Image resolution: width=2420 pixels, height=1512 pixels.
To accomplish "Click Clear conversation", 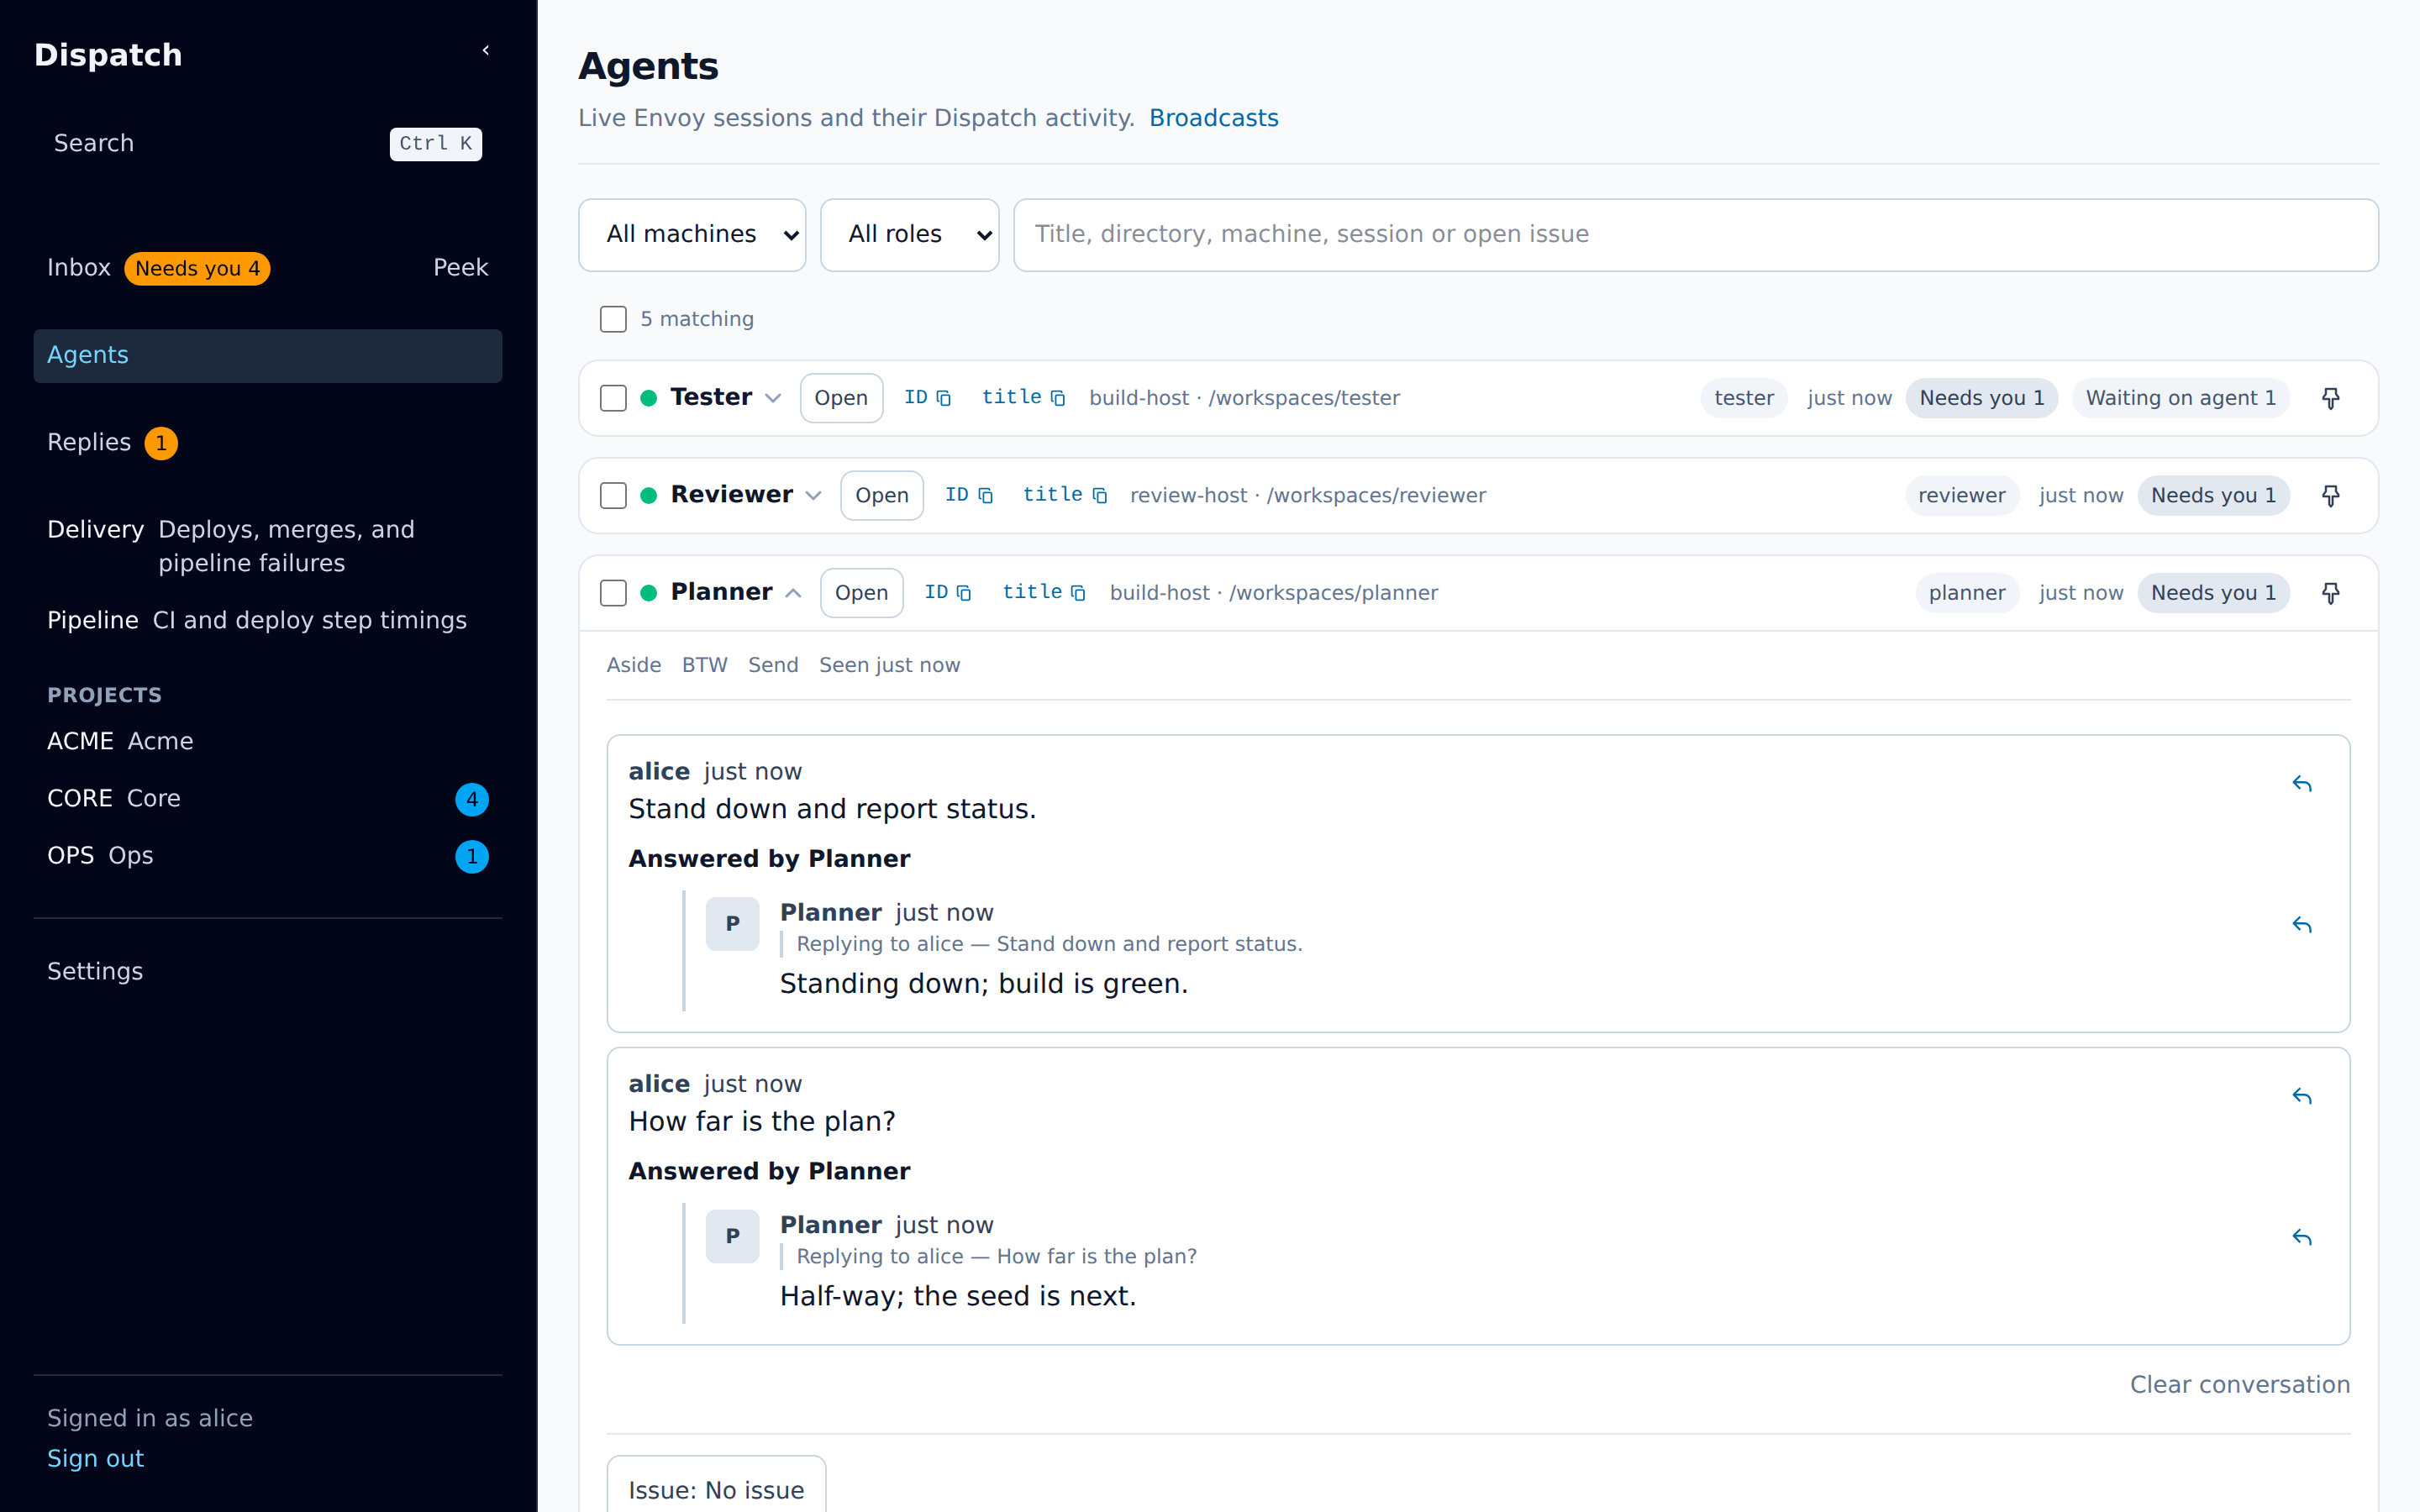I will [x=2239, y=1384].
